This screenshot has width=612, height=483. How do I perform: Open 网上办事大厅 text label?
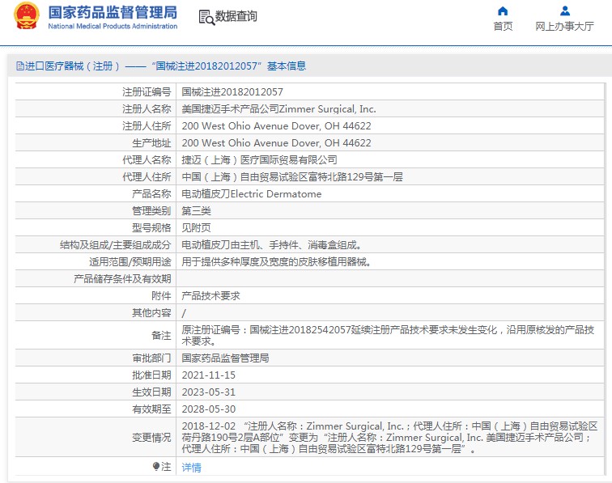coord(564,27)
